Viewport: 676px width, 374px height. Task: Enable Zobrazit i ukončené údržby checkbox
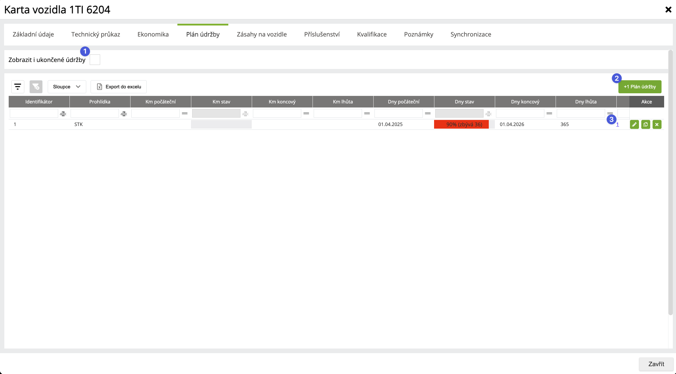point(95,60)
